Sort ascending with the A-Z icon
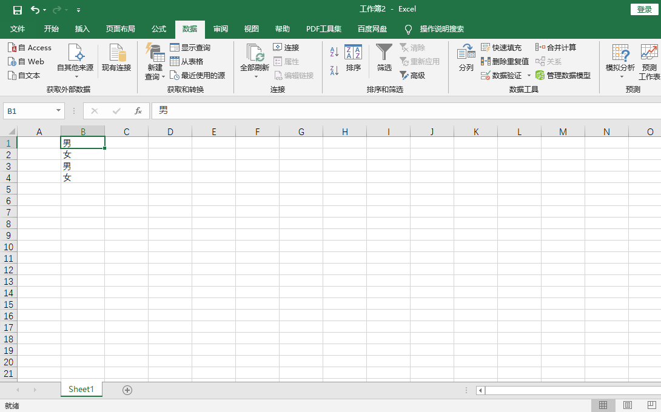The width and height of the screenshot is (661, 412). pos(333,52)
